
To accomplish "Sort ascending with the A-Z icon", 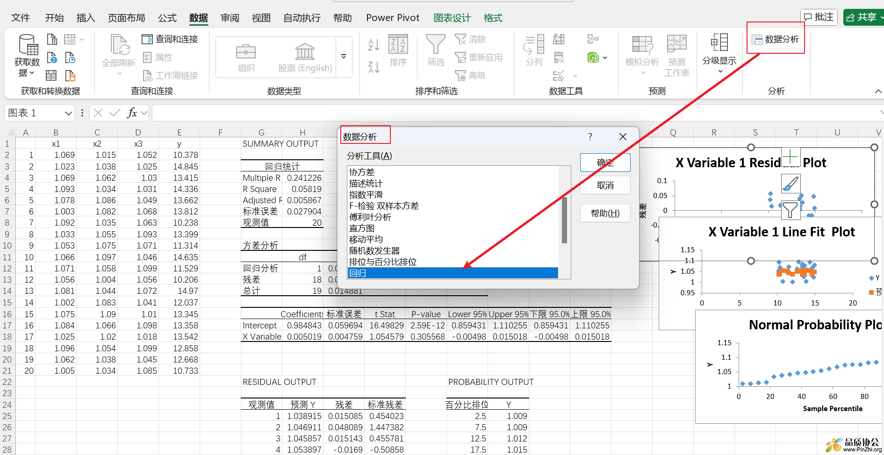I will (374, 45).
